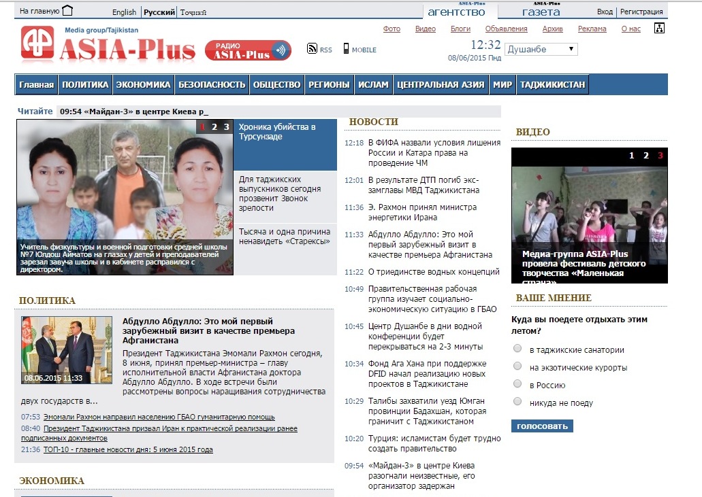The image size is (702, 497).
Task: Click the home icon beside На главную
Action: 67,11
